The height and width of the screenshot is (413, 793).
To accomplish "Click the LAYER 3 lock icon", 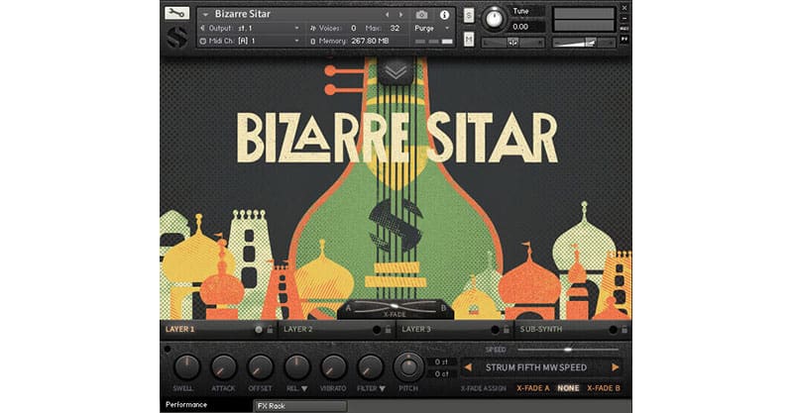I will [507, 330].
